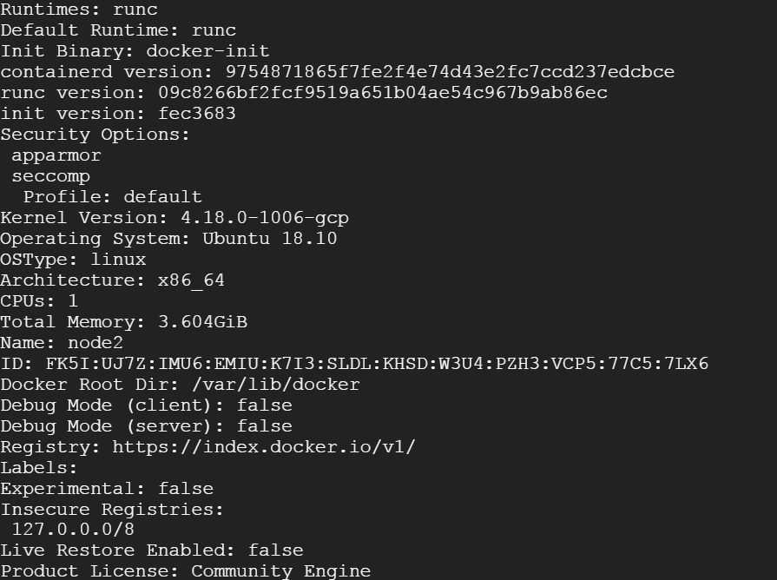Image resolution: width=777 pixels, height=580 pixels.
Task: Click the Architecture x86_64 value
Action: pos(191,280)
